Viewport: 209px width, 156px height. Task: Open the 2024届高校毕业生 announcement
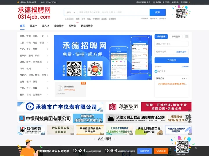tap(172, 84)
